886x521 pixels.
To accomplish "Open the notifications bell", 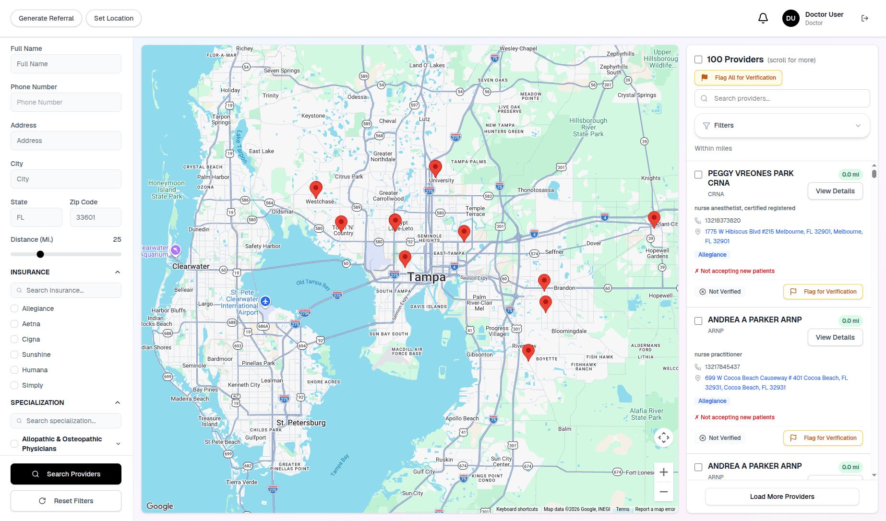I will coord(763,18).
